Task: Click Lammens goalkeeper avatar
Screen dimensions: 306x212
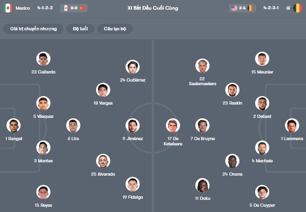Action: (291, 126)
